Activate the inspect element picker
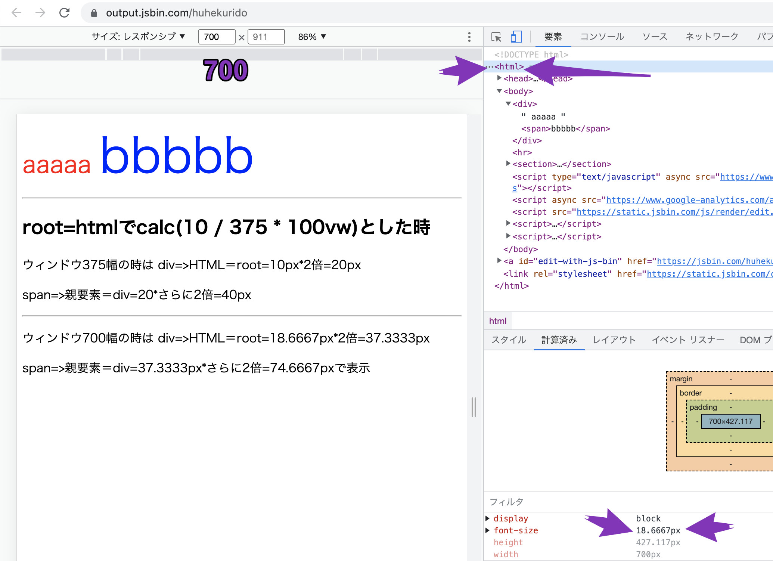This screenshot has height=561, width=773. coord(496,37)
